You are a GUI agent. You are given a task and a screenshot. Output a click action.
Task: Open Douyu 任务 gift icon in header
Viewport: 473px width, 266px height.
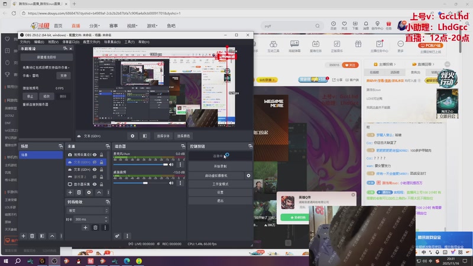pyautogui.click(x=388, y=25)
